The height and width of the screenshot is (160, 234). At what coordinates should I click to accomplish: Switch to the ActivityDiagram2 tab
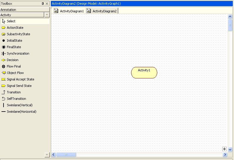point(102,11)
